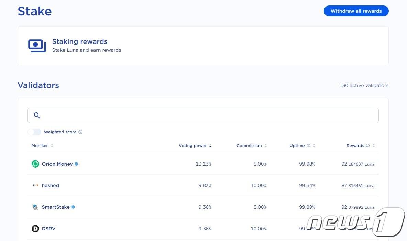Sort validators by Uptime arrows
Screen dimensions: 407x241
(314, 146)
